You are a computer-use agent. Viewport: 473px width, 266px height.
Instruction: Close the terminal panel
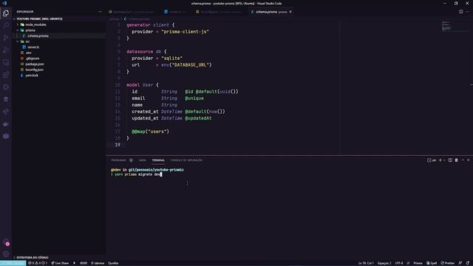point(469,160)
